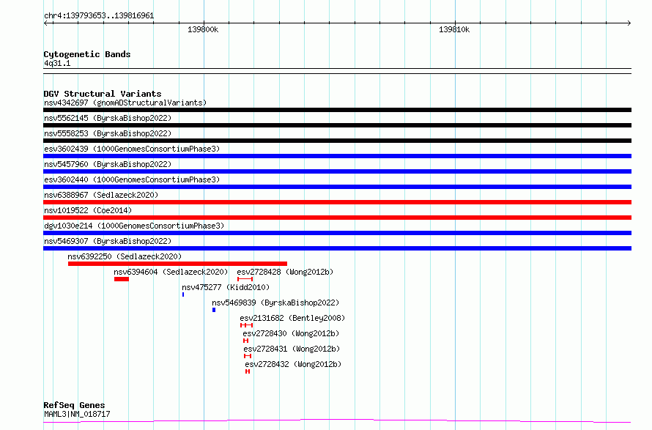This screenshot has height=430, width=652.
Task: Open variant nsv6388967 Sedlazeck2020 label
Action: tap(101, 195)
